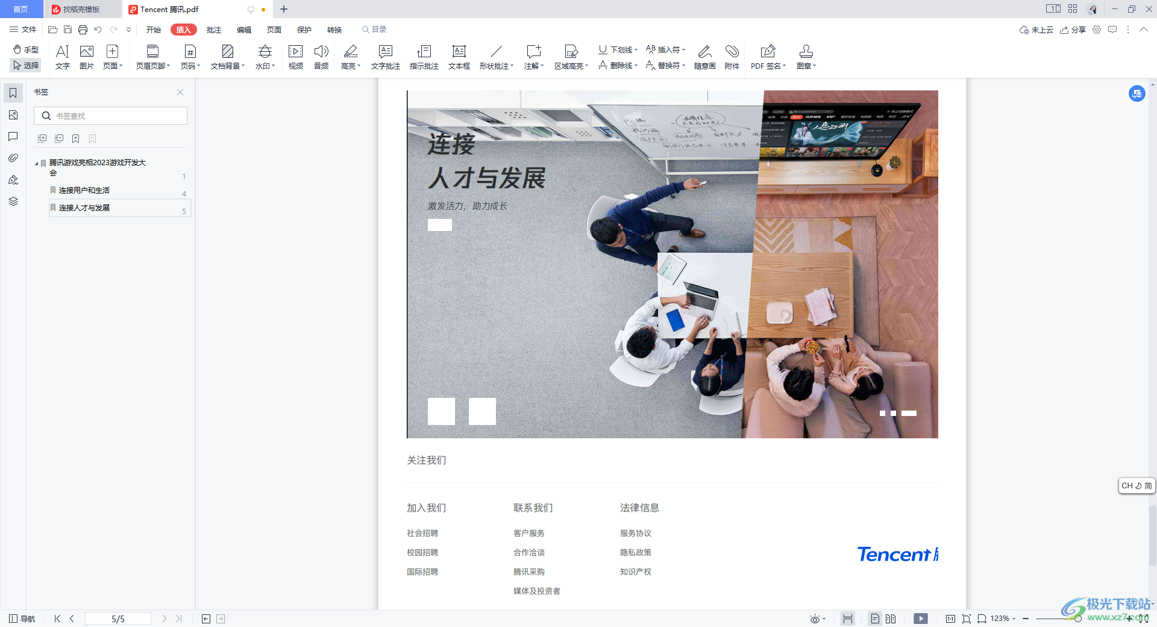
Task: Click the 书签查找 bookmark search field
Action: coord(111,116)
